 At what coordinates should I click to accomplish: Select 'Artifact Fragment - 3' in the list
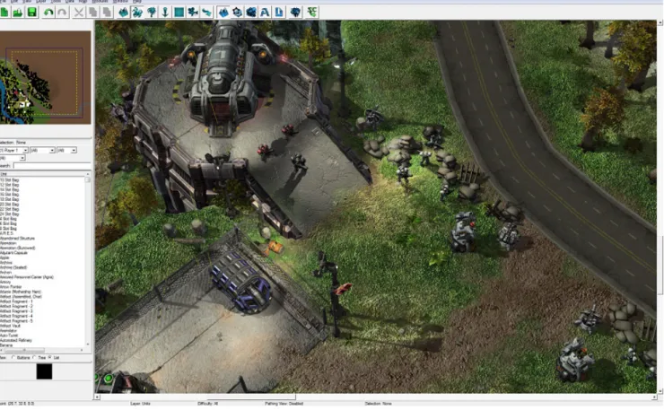16,311
